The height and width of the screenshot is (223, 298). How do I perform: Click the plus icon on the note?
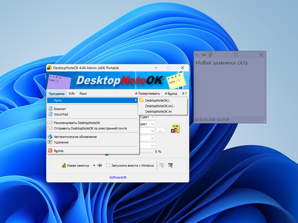tap(197, 55)
